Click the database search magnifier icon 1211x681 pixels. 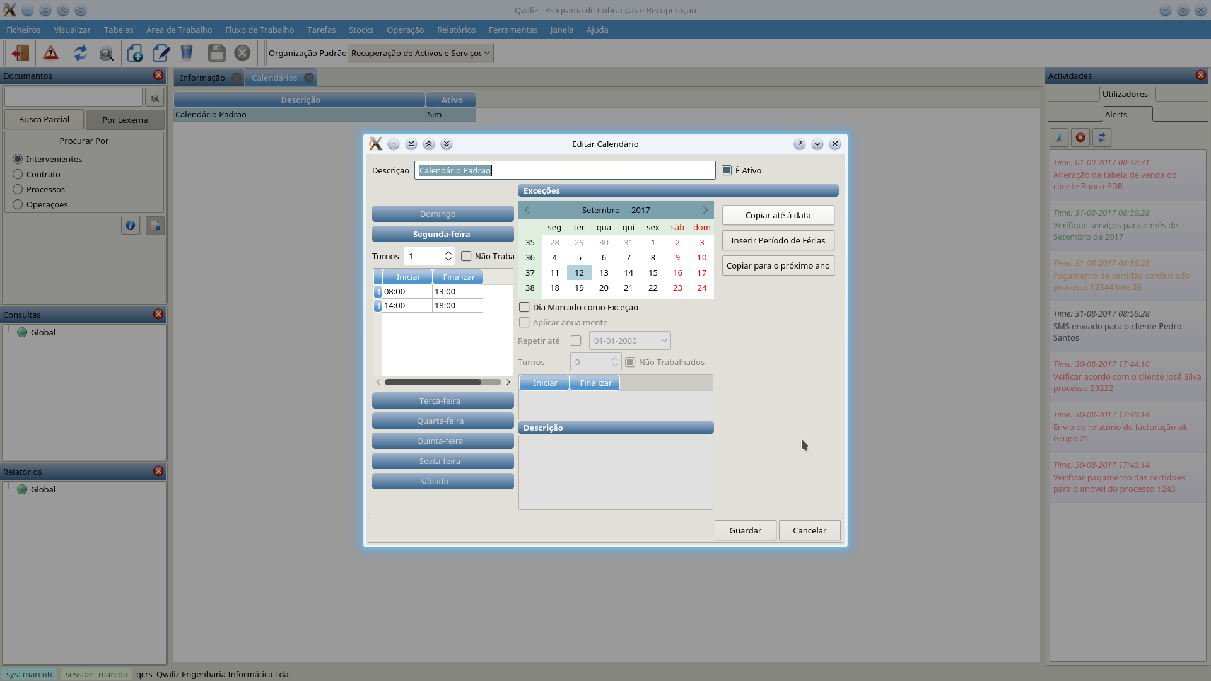coord(107,53)
